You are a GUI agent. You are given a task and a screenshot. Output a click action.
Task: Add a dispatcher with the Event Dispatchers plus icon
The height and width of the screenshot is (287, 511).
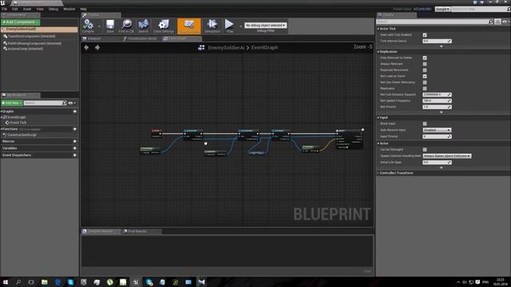pyautogui.click(x=74, y=155)
